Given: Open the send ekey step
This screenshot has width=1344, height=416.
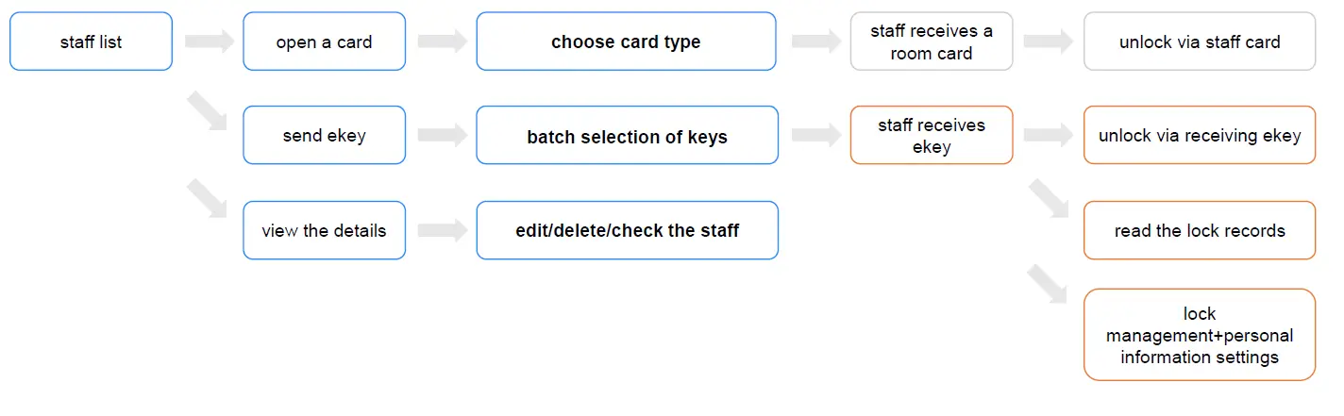Looking at the screenshot, I should pos(324,135).
